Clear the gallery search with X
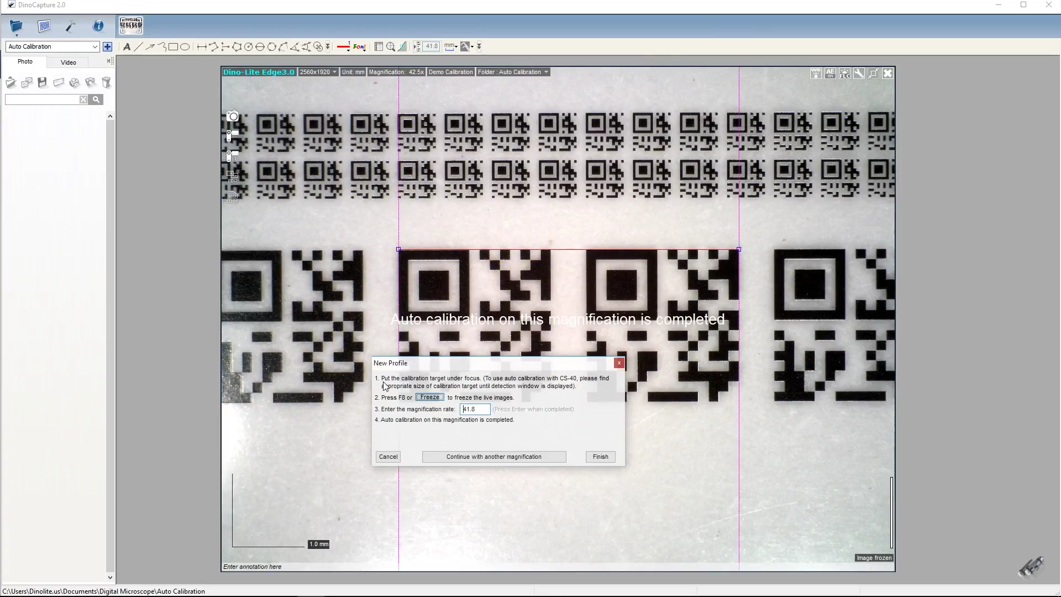Viewport: 1061px width, 597px height. coord(83,99)
